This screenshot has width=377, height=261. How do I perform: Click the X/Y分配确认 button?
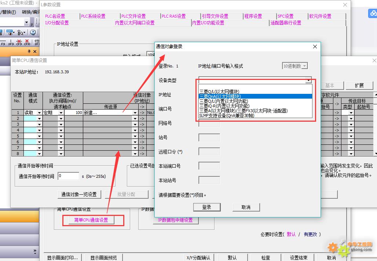[x=198, y=258]
